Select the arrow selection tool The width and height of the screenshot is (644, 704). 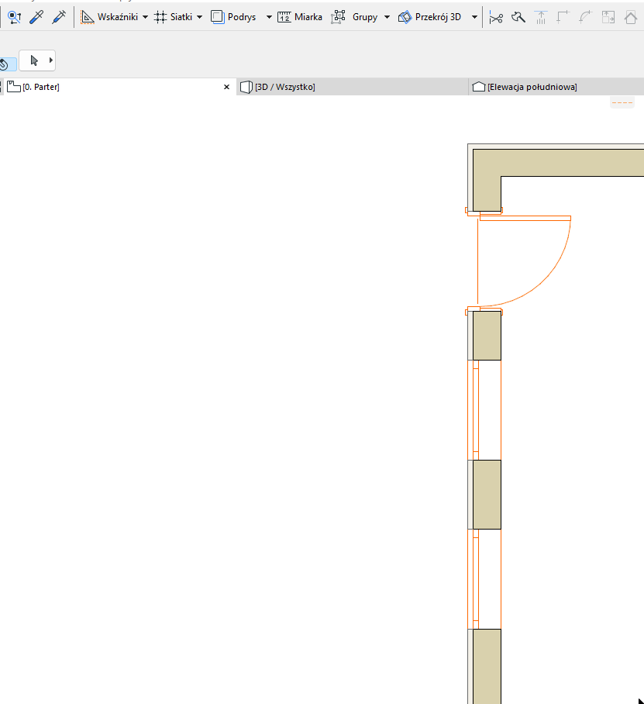(x=33, y=60)
